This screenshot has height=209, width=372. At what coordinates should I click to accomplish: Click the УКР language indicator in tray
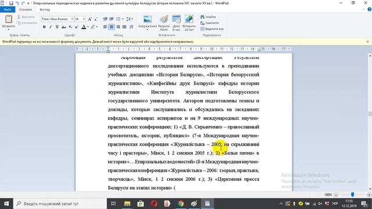tap(335, 204)
